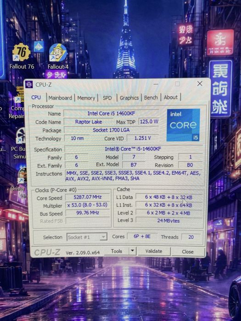Open the Fallout 76 desktop shortcut
The width and height of the screenshot is (241, 321).
coord(21,55)
